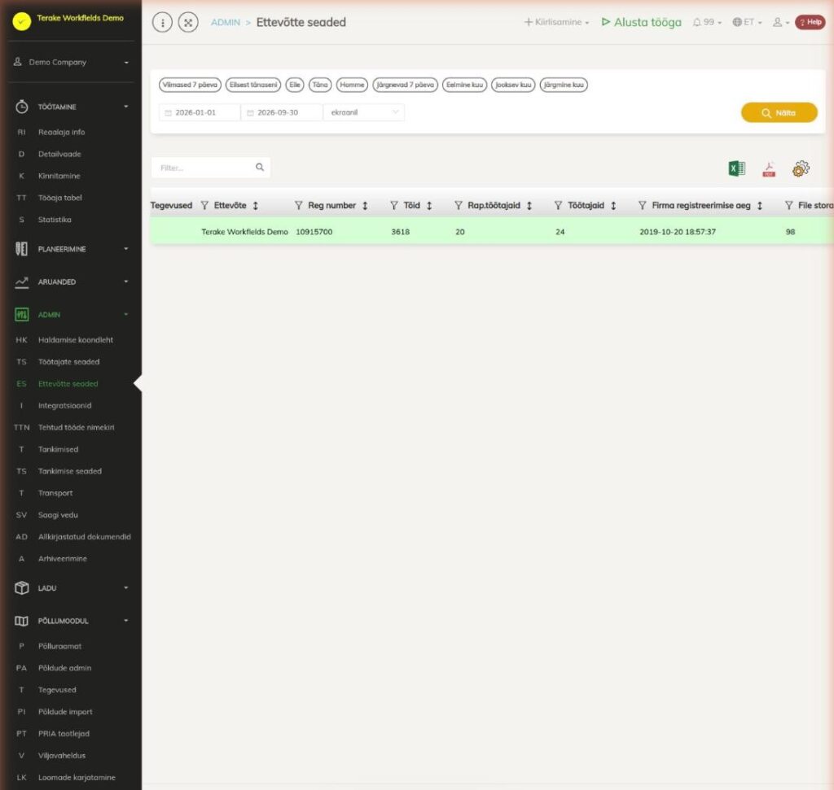
Task: Go to Integratsioonid page
Action: (65, 405)
